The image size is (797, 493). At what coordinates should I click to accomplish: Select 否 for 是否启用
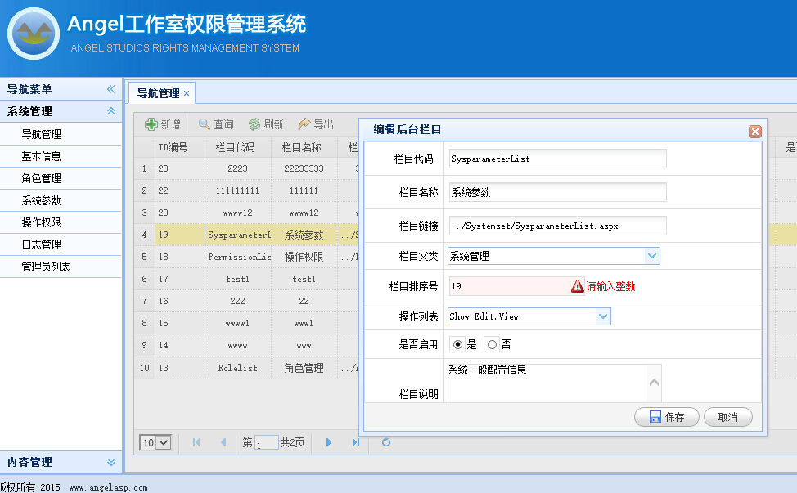pos(492,344)
